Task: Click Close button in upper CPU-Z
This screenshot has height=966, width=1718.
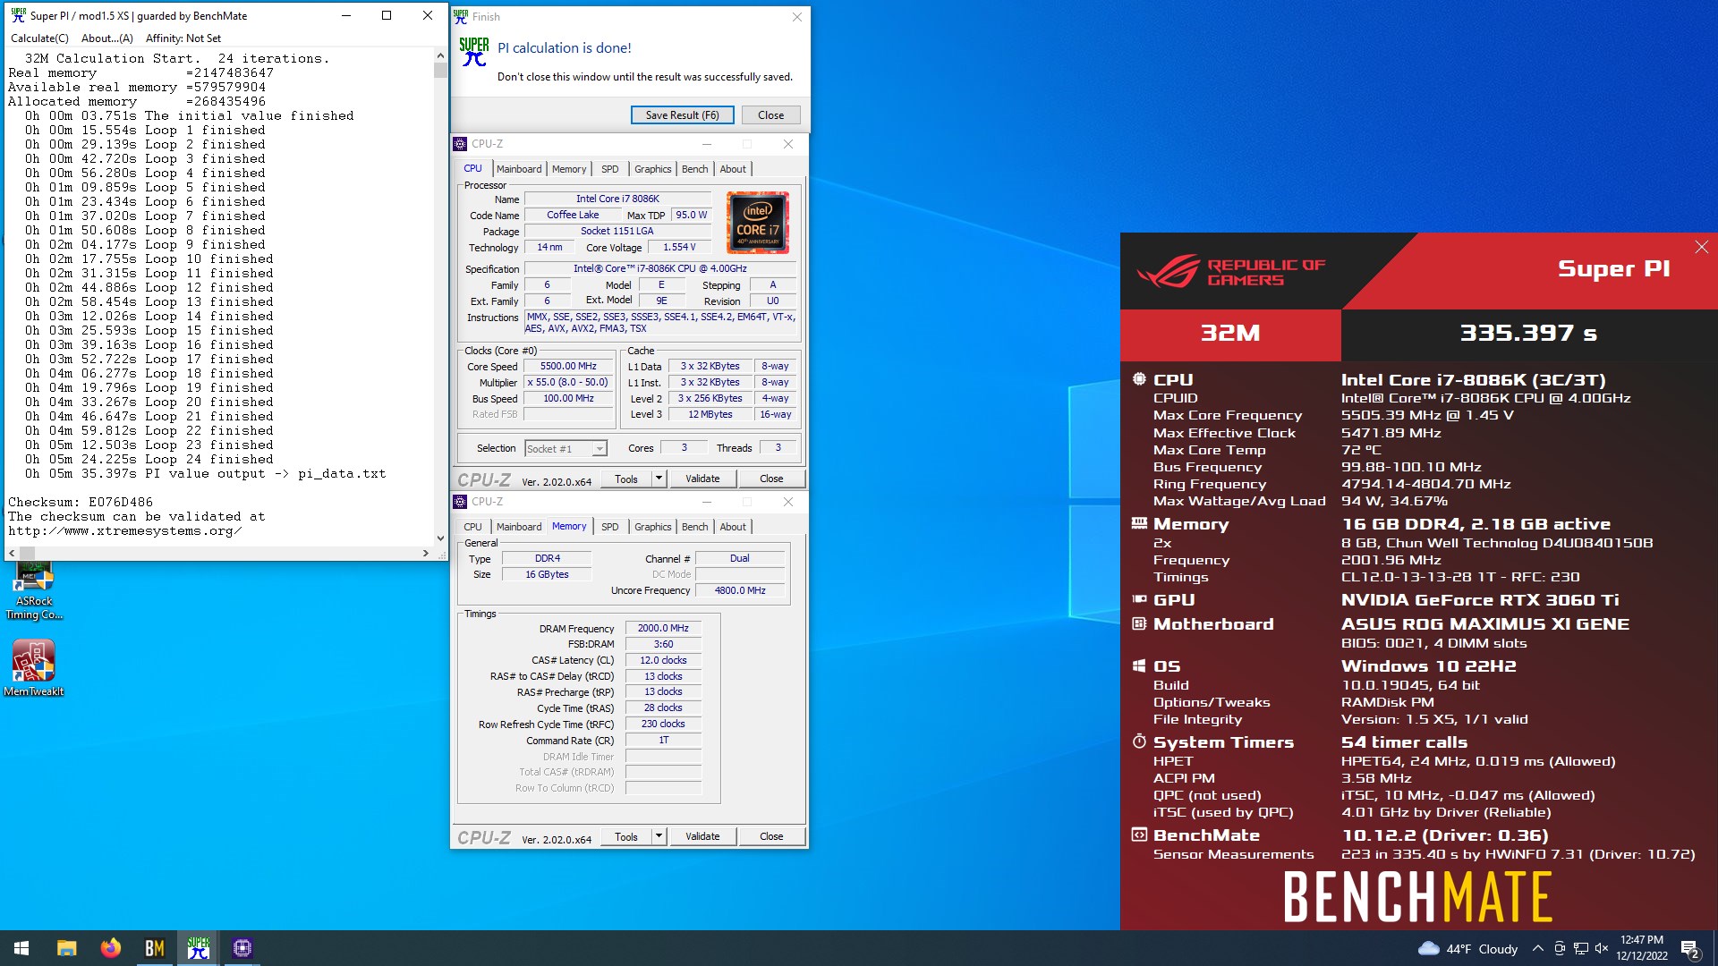Action: click(771, 479)
